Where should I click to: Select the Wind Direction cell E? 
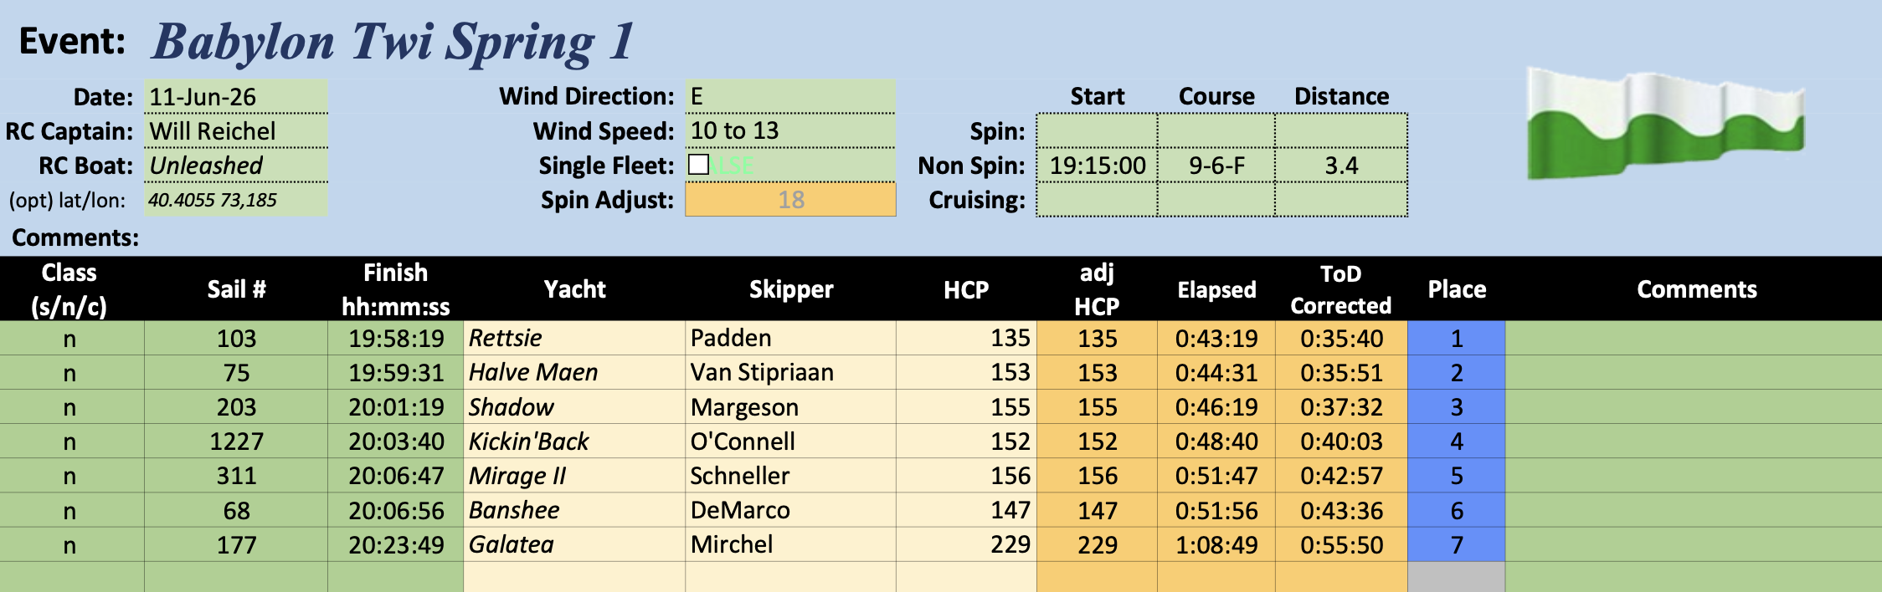pos(790,96)
